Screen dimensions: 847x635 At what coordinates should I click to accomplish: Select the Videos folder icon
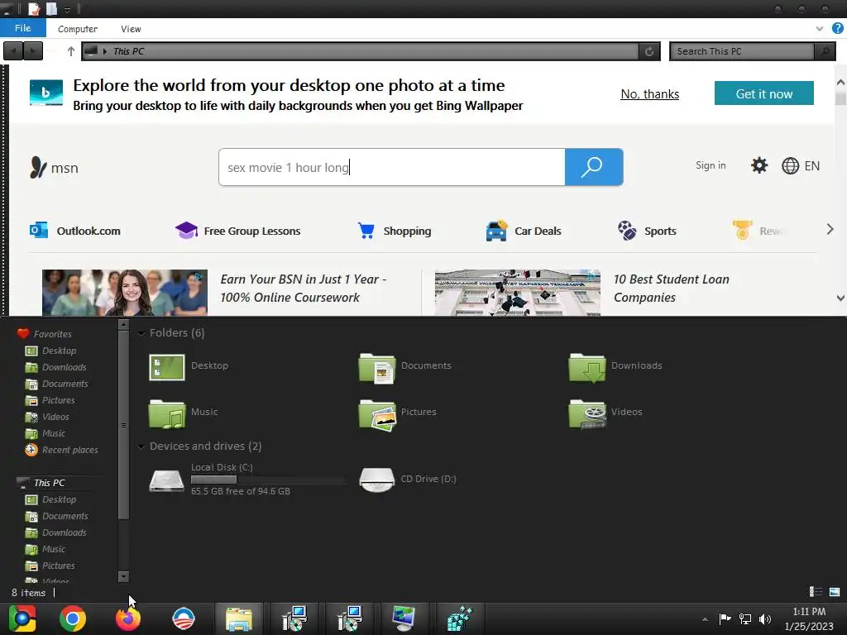point(587,414)
